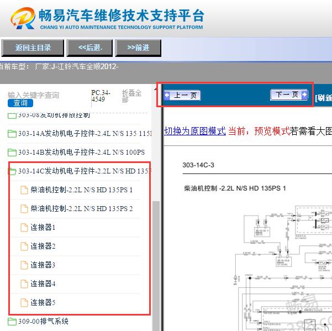Click the 303-14A folder icon
The height and width of the screenshot is (331, 332).
pyautogui.click(x=12, y=134)
